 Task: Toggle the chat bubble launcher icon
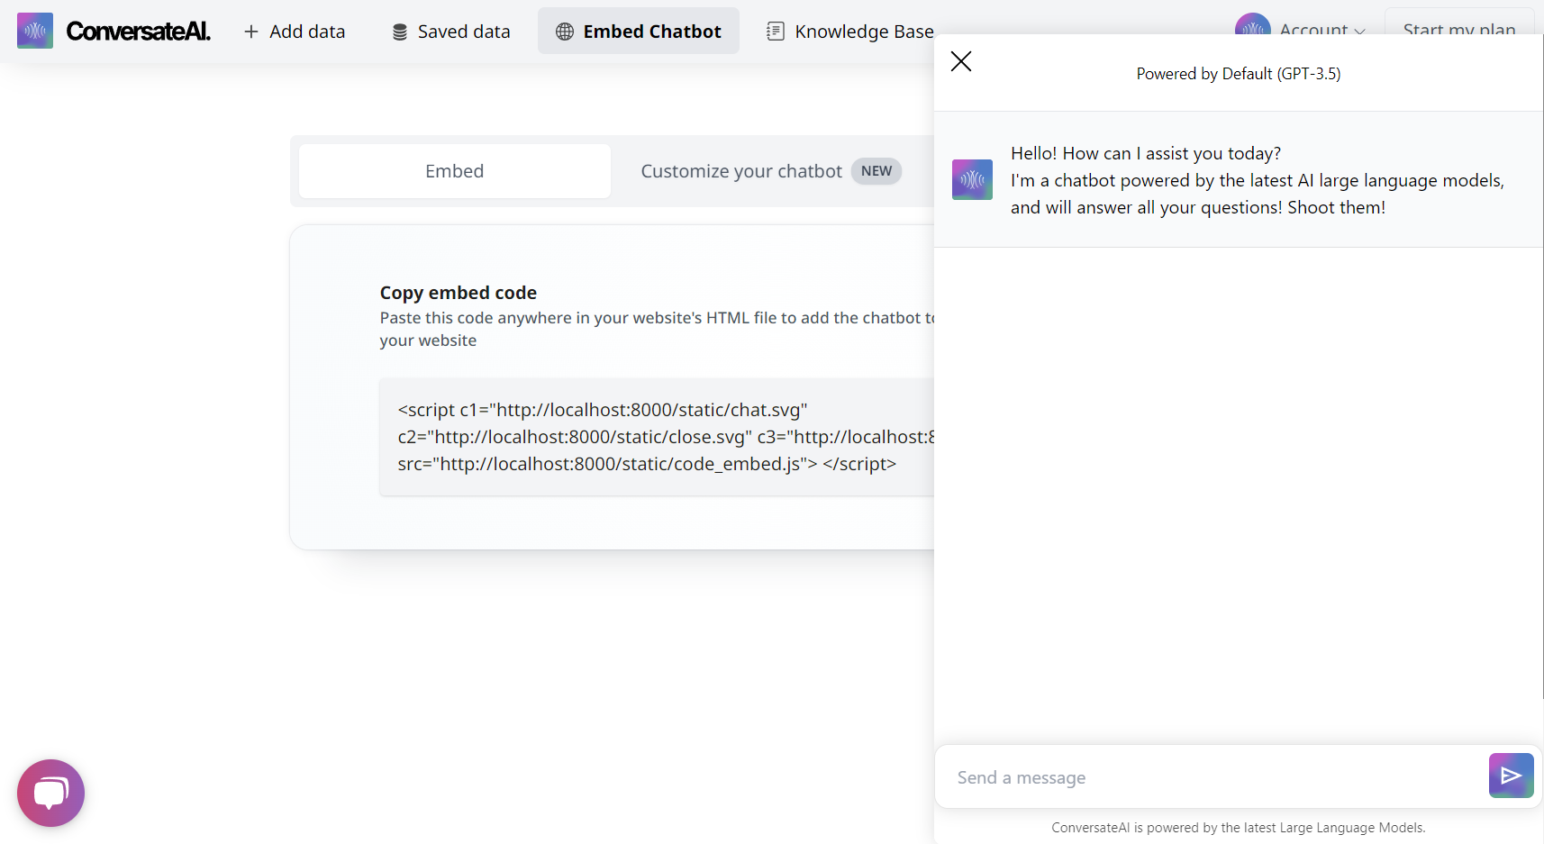50,793
